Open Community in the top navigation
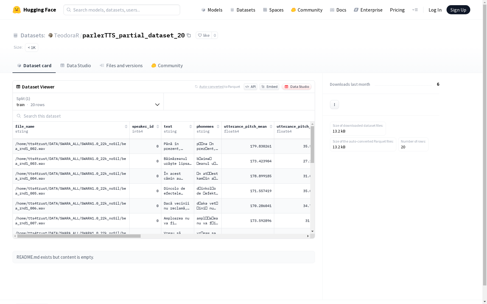 pyautogui.click(x=307, y=10)
